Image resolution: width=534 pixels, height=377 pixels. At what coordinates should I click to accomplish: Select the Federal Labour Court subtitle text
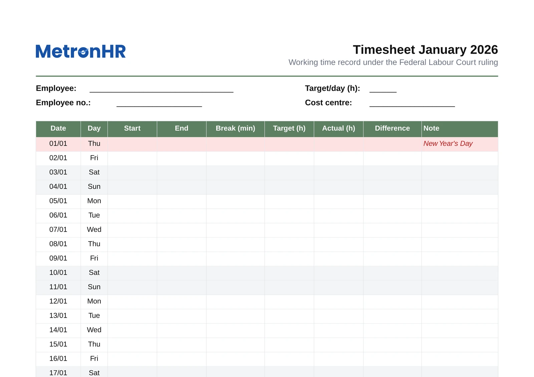coord(393,62)
